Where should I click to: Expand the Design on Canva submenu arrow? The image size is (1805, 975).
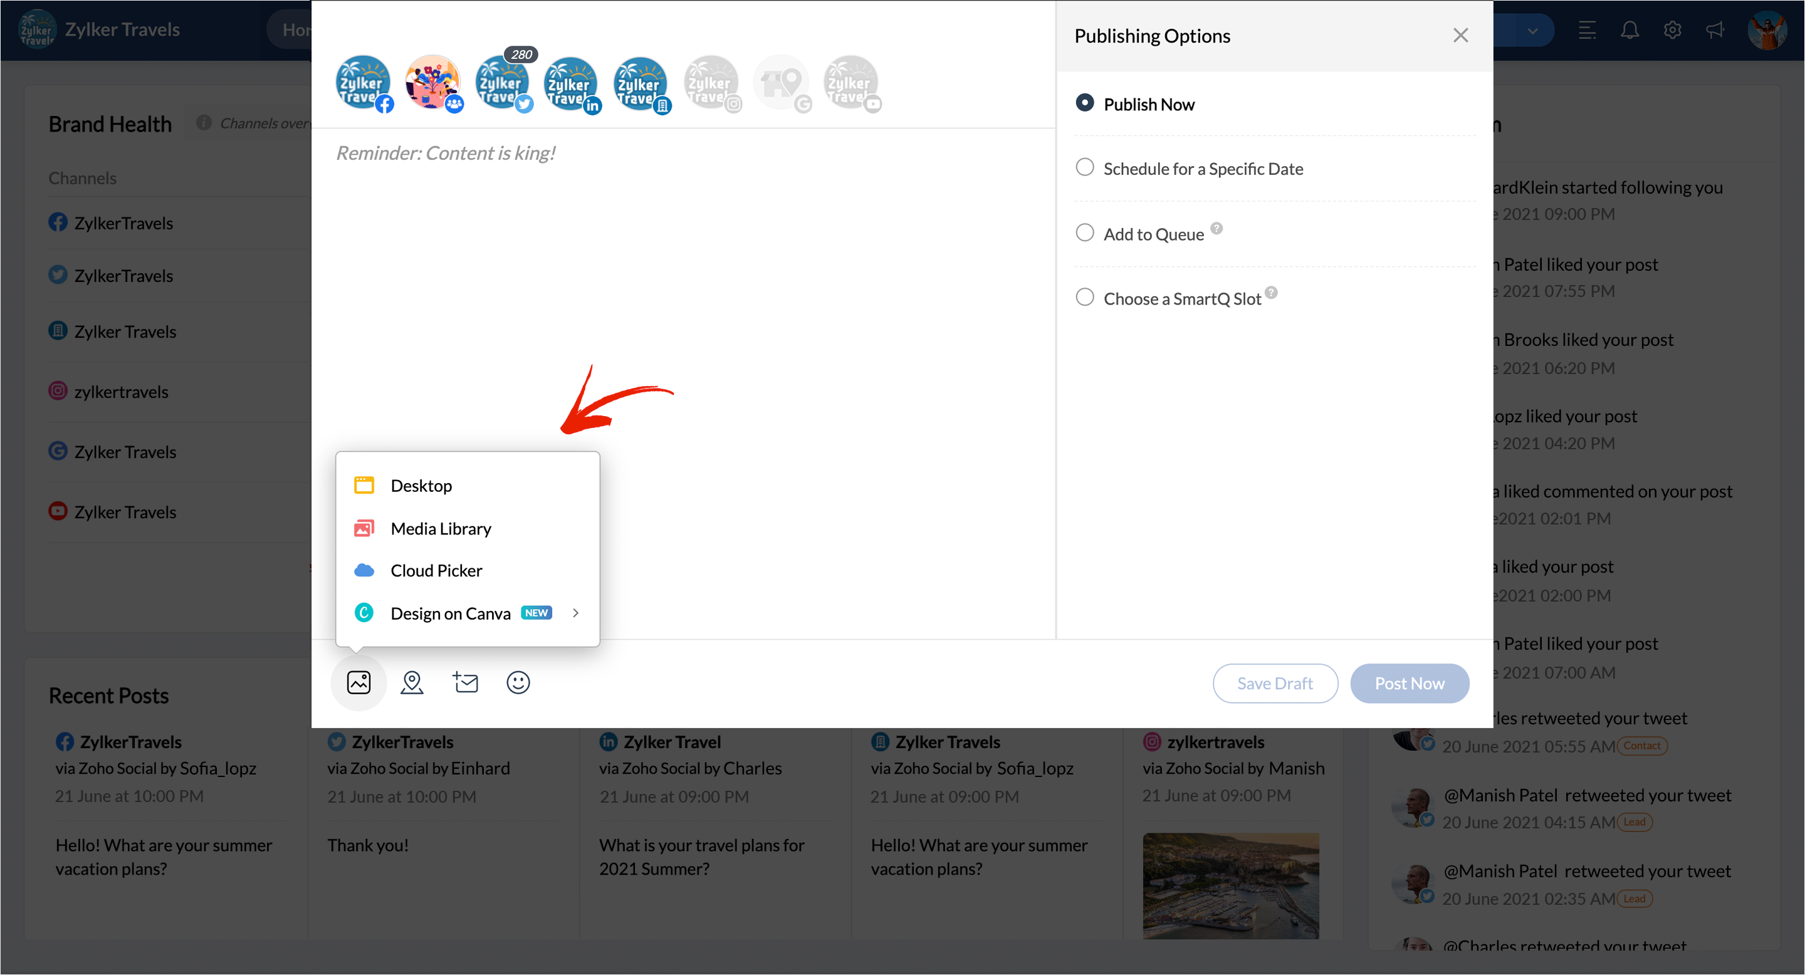(575, 613)
